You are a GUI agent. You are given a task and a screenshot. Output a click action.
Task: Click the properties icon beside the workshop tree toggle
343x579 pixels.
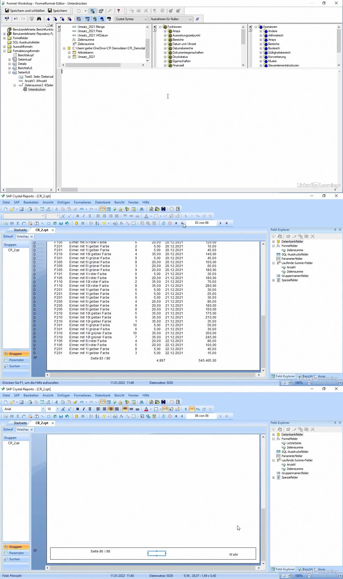101,11
